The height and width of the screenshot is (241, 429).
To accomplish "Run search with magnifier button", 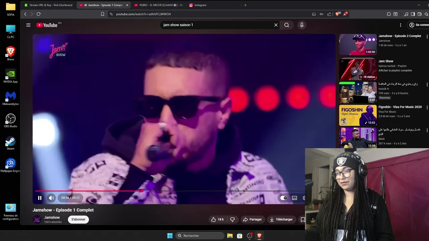I will point(287,25).
